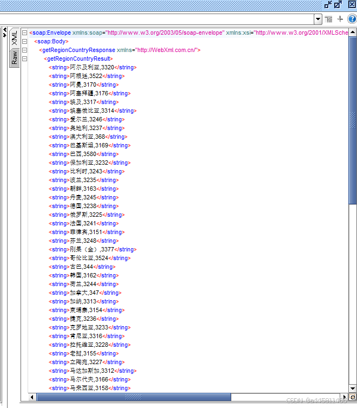
Task: Select the row containing 3241
Action: click(84, 224)
